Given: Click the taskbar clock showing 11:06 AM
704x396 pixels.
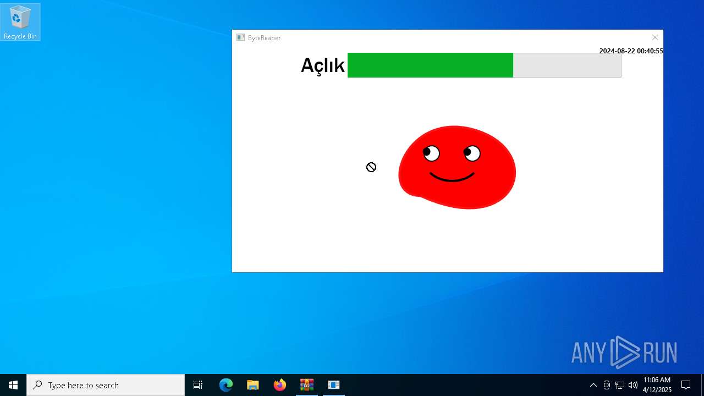Looking at the screenshot, I should pos(657,385).
